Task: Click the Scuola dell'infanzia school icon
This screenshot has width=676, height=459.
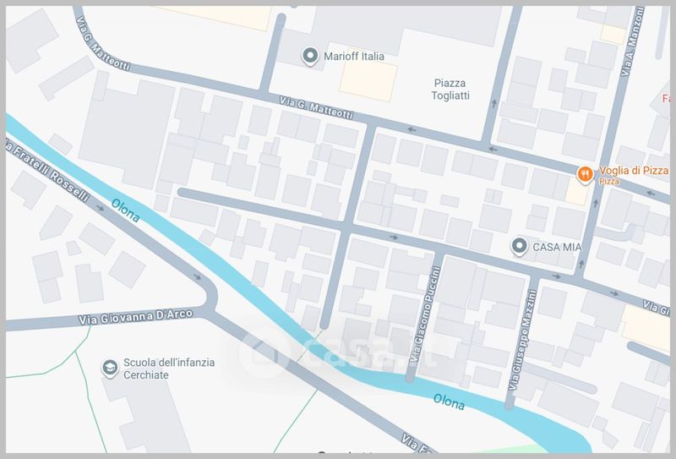Action: (x=110, y=369)
